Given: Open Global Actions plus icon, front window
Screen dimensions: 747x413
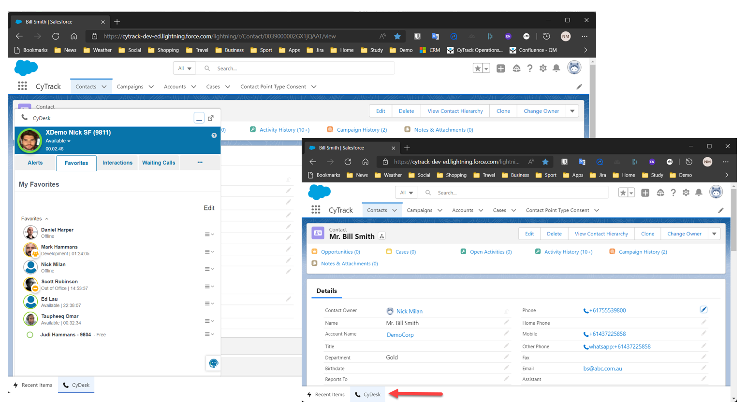Looking at the screenshot, I should click(645, 193).
